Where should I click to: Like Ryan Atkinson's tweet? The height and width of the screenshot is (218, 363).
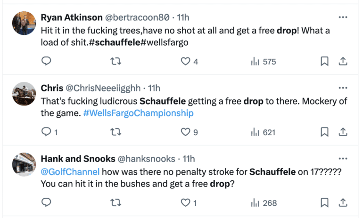tap(186, 61)
